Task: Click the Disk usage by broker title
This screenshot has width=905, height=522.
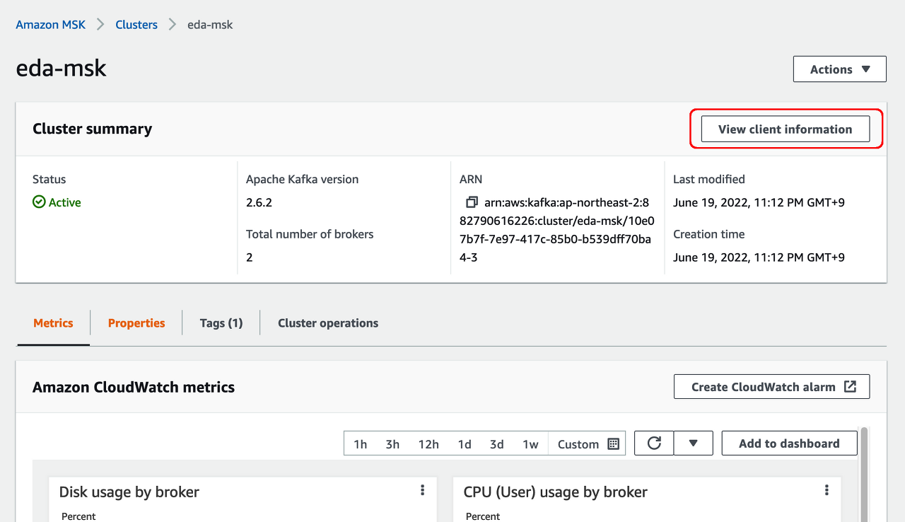Action: [x=129, y=492]
